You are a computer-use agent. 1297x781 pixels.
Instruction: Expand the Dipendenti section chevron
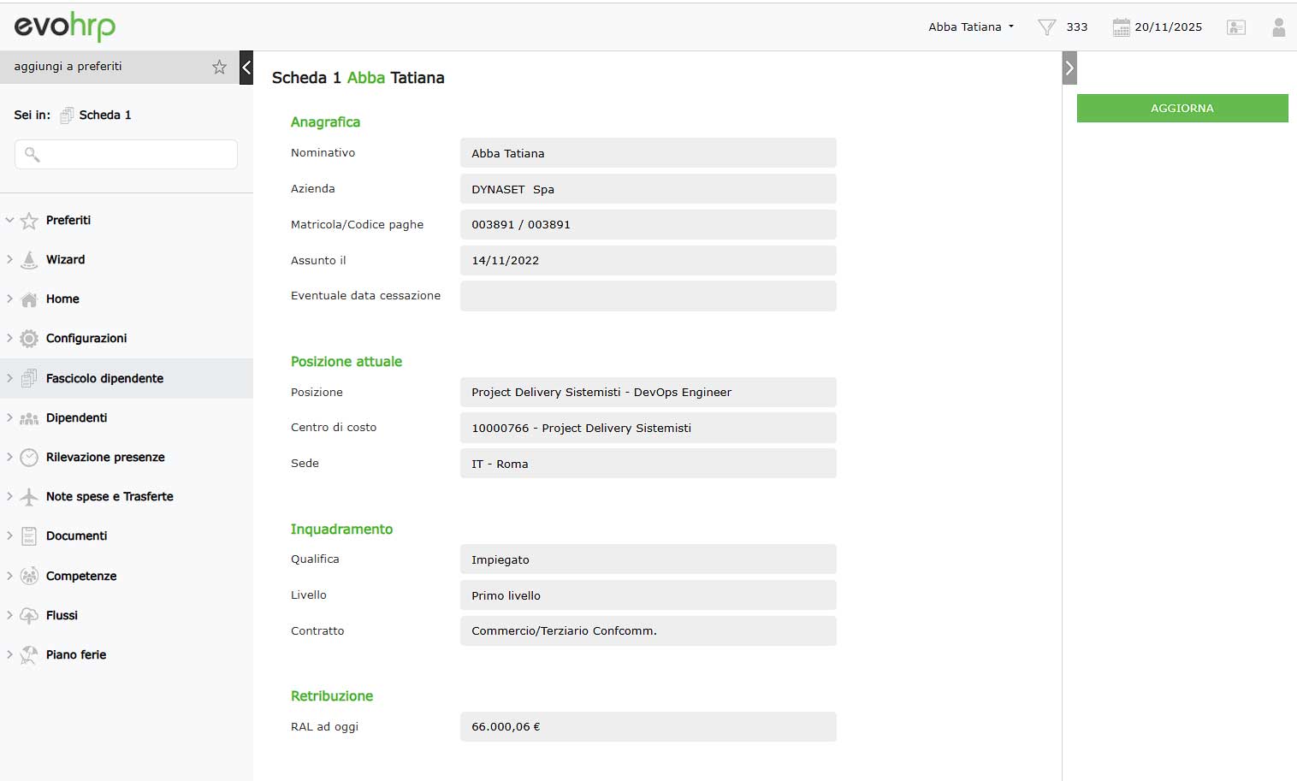[x=9, y=418]
